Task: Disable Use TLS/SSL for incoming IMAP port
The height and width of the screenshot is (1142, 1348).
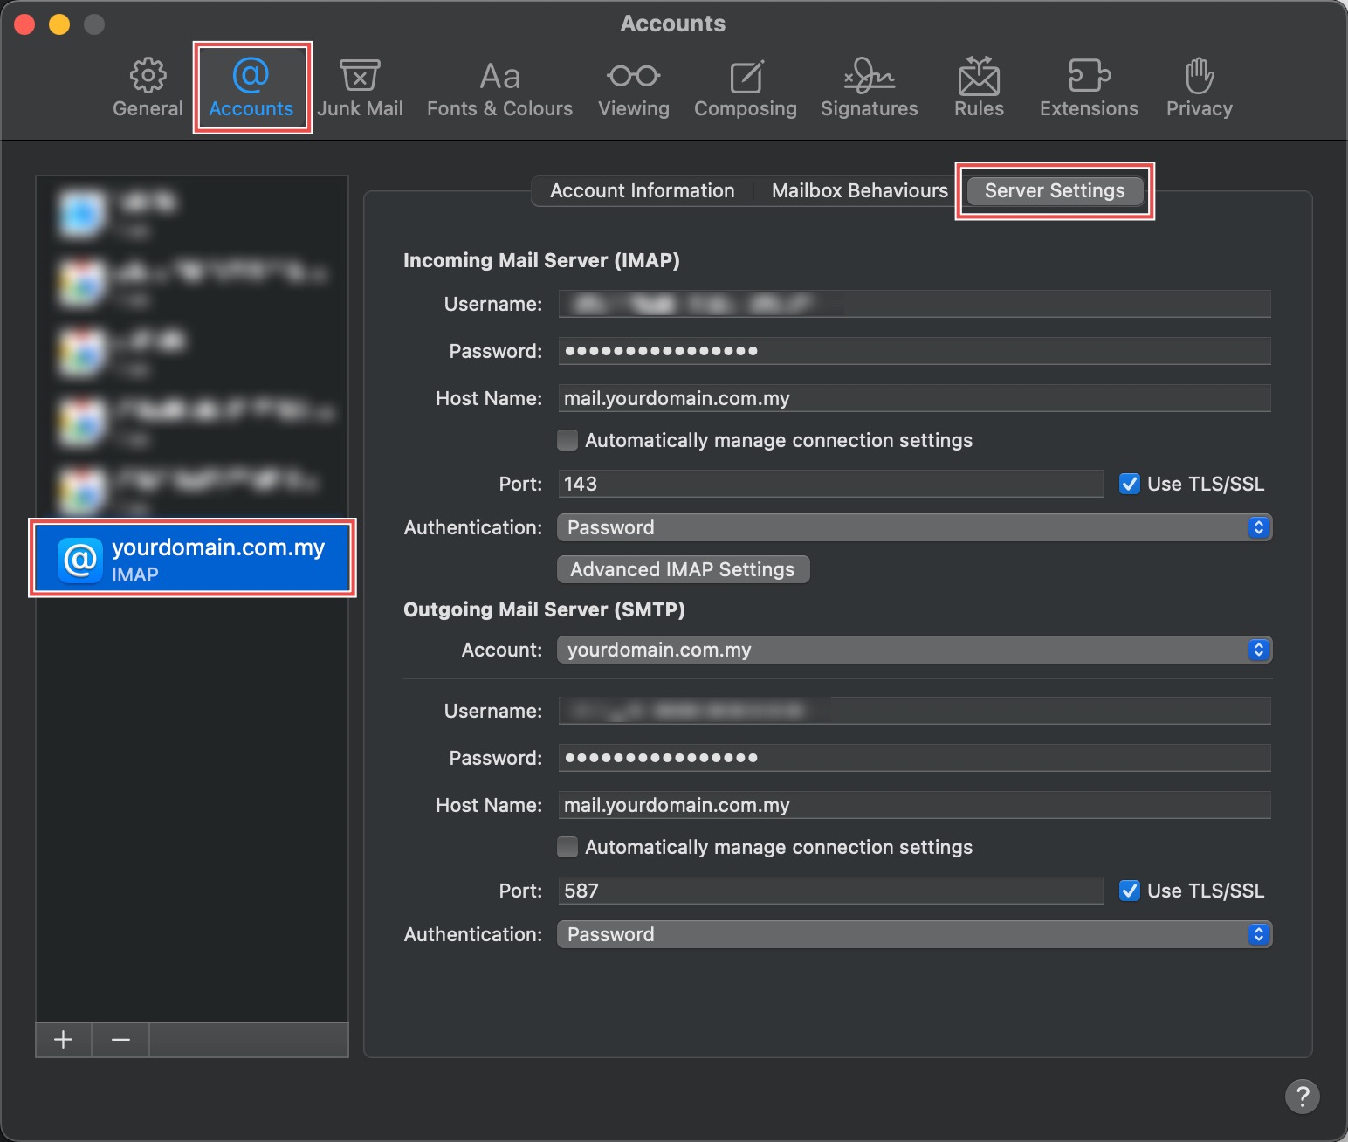Action: pos(1130,484)
